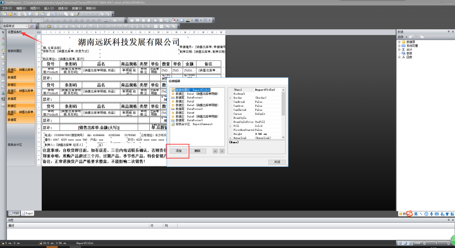Select 数据尾: DataFooter1 in band list
Viewport: 455px width, 248px height.
pos(189,98)
